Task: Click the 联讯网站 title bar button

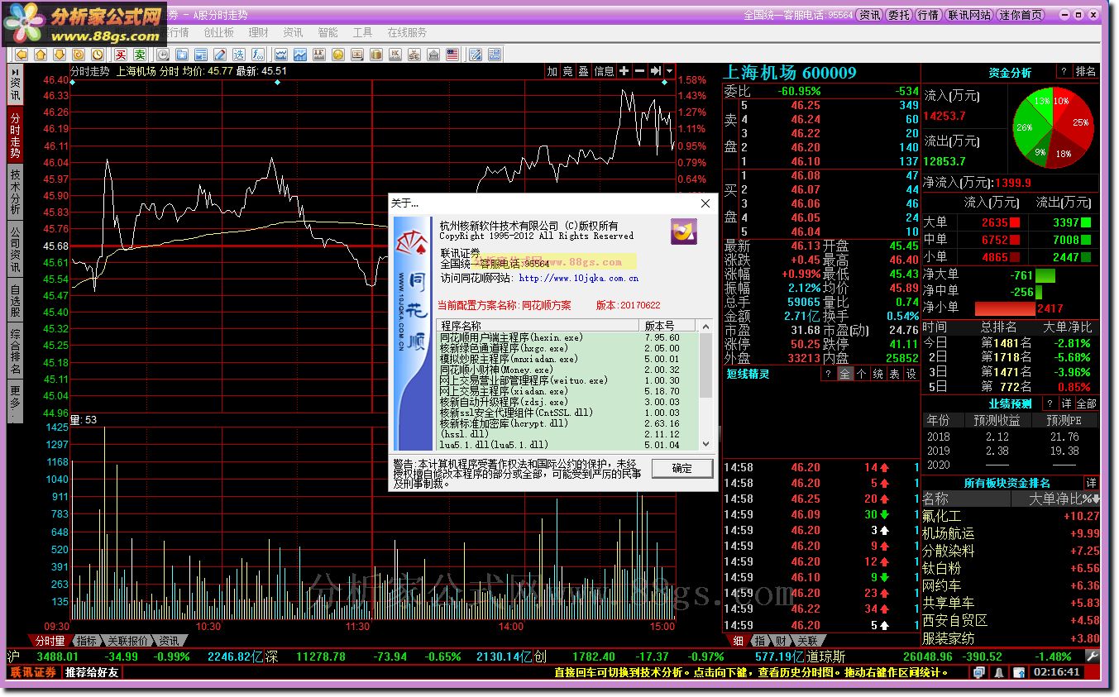Action: [x=969, y=15]
